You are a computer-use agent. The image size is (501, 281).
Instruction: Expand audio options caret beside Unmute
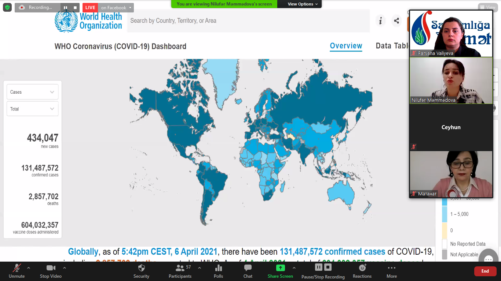pyautogui.click(x=29, y=268)
